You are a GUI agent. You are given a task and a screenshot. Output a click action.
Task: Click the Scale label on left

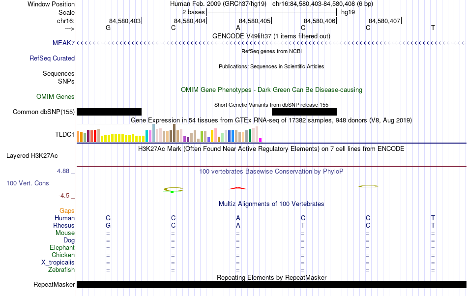tap(66, 12)
